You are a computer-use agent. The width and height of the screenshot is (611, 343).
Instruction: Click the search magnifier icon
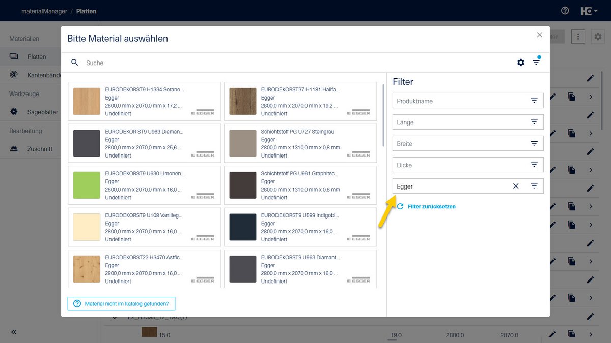click(75, 63)
